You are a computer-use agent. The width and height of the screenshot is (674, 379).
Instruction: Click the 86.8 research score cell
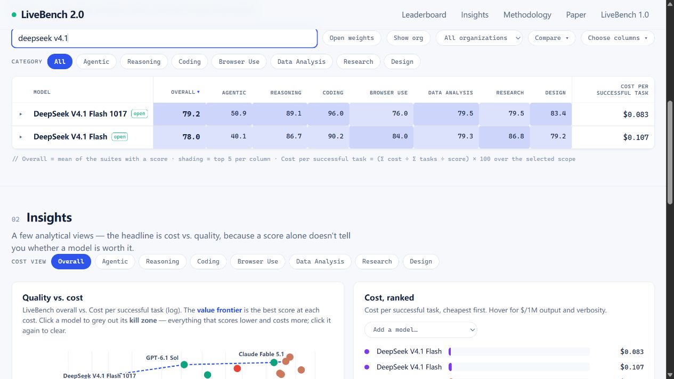(505, 137)
